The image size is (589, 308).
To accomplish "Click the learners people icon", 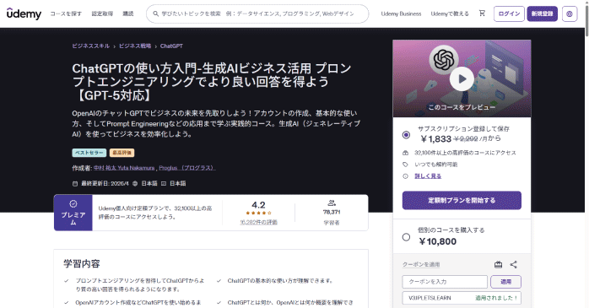I will point(332,203).
